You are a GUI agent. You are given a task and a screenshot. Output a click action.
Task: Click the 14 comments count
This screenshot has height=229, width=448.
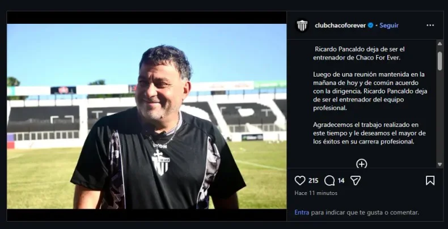tap(341, 180)
